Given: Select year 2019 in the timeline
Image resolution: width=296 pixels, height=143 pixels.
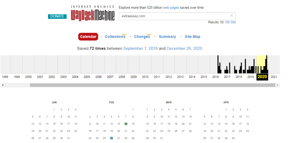Looking at the screenshot, I should point(251,77).
